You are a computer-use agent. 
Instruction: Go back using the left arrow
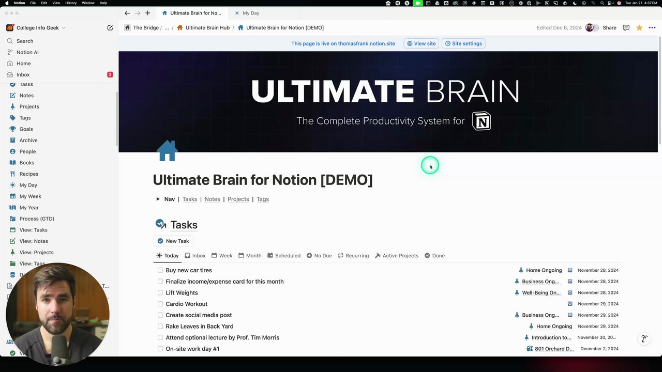point(127,13)
